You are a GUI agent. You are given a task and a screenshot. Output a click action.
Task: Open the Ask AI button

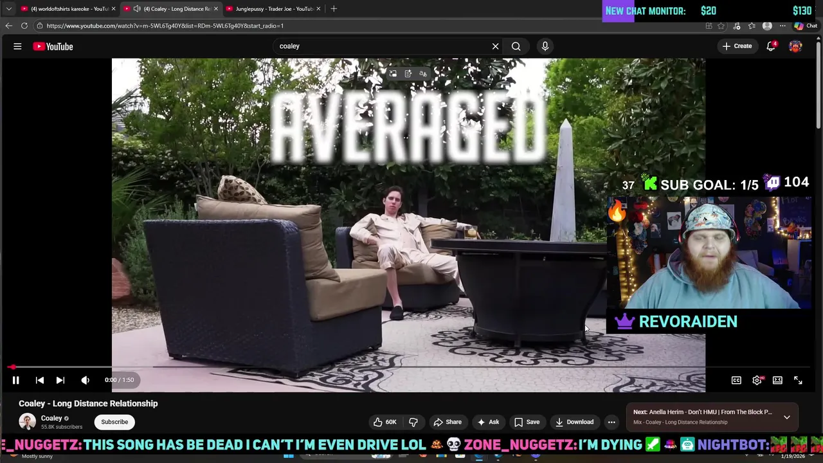click(488, 422)
